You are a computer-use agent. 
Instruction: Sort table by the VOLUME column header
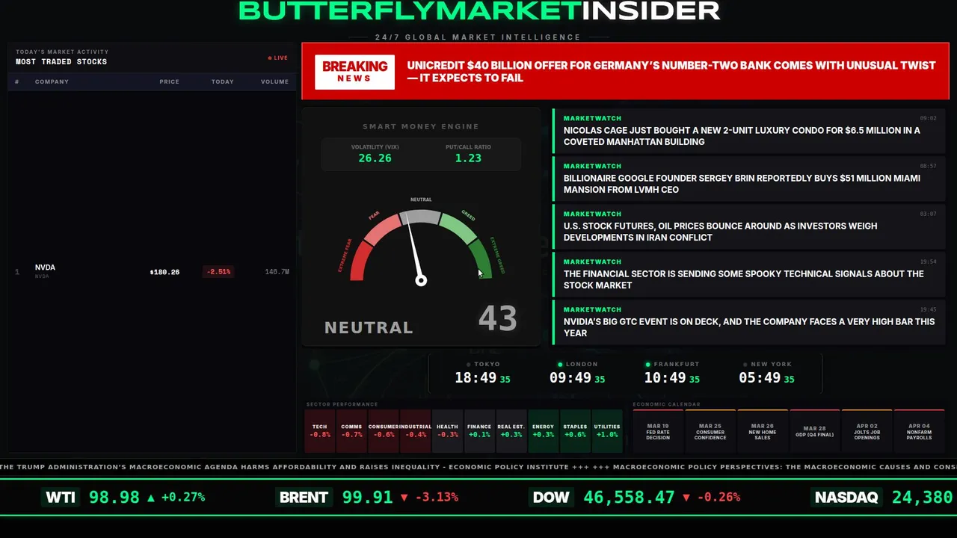(x=274, y=81)
